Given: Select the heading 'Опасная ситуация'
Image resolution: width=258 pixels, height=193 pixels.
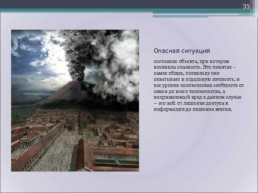Looking at the screenshot, I should [182, 51].
